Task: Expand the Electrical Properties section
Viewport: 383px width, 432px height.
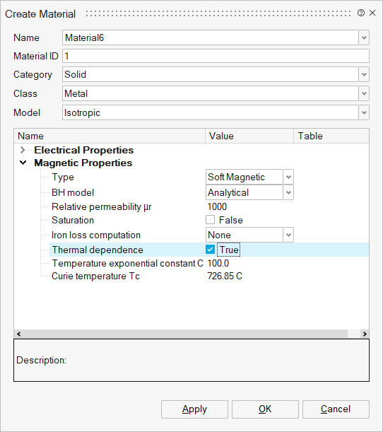Action: (x=23, y=150)
